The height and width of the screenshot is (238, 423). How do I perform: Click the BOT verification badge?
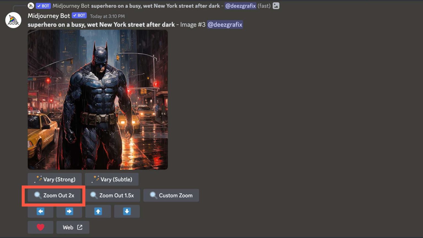pyautogui.click(x=79, y=15)
